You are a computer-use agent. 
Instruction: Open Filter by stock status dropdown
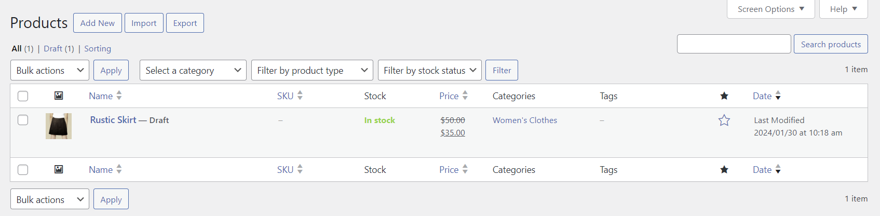tap(429, 70)
